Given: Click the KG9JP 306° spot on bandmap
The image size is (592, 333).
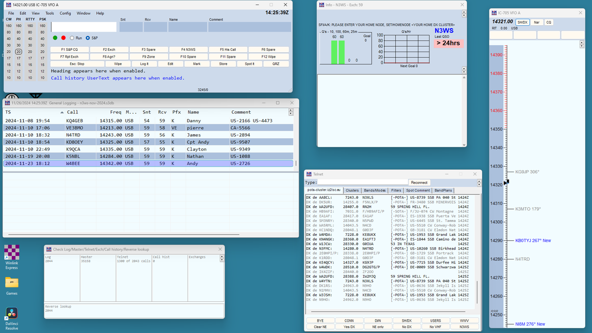Looking at the screenshot, I should [527, 172].
